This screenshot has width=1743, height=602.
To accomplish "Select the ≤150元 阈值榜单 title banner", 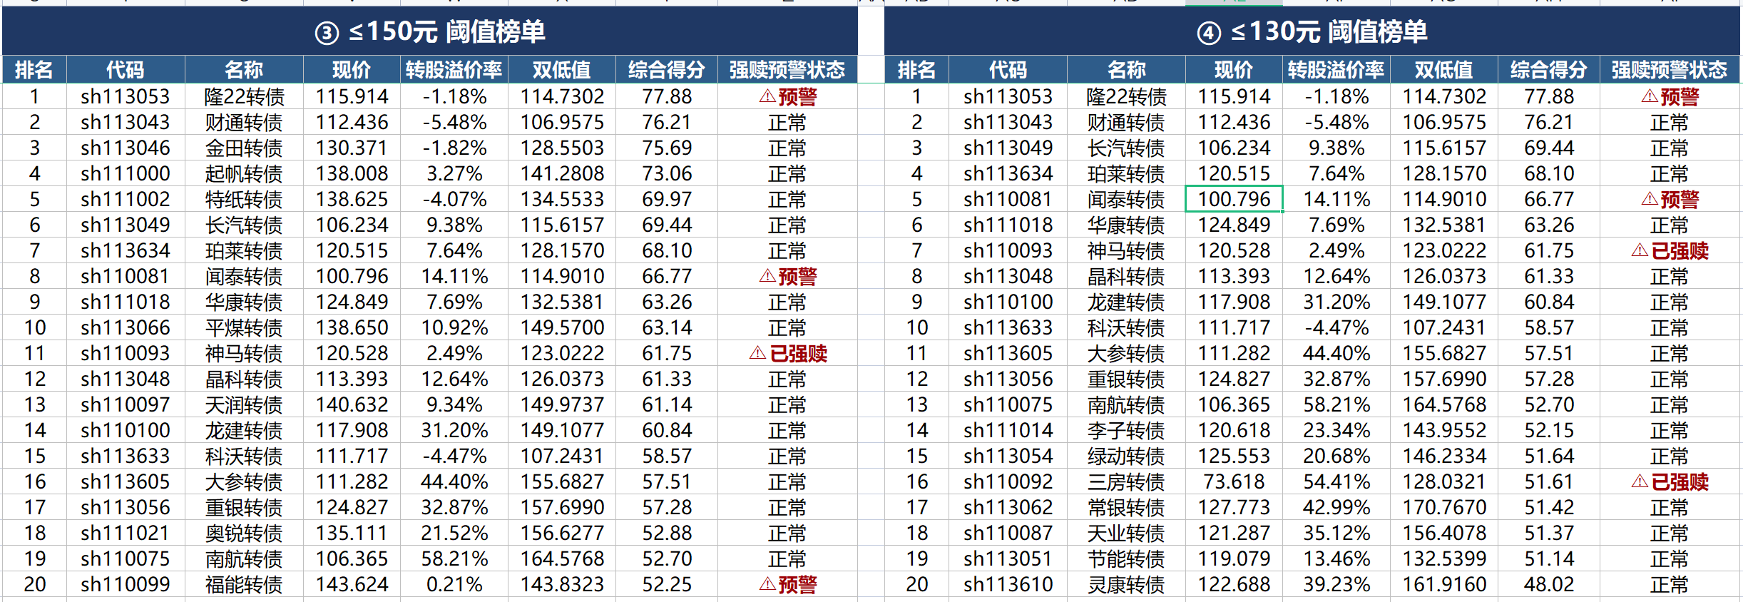I will click(430, 31).
